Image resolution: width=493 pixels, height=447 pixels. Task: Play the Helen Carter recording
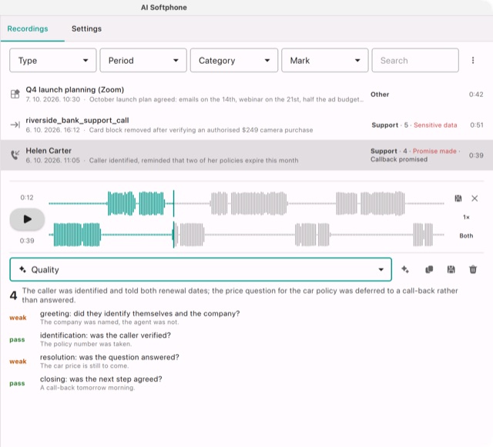28,219
